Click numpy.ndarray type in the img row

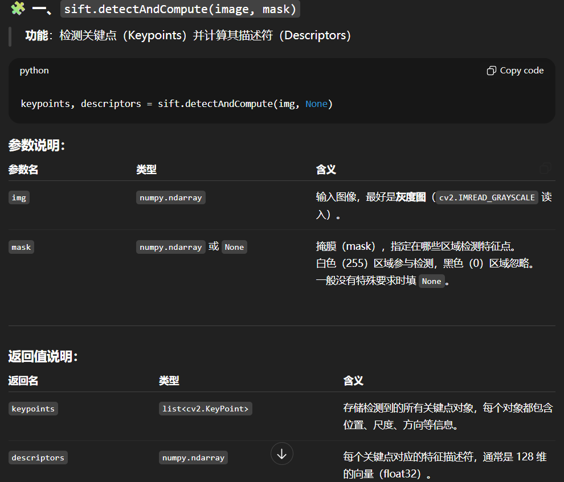[x=170, y=197]
